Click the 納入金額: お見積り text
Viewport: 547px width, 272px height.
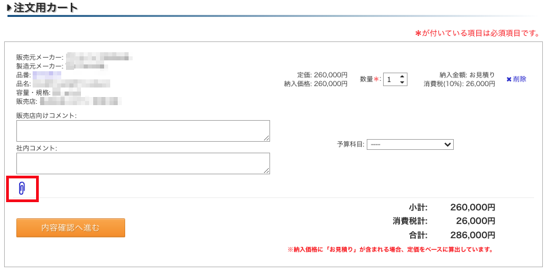(x=467, y=75)
